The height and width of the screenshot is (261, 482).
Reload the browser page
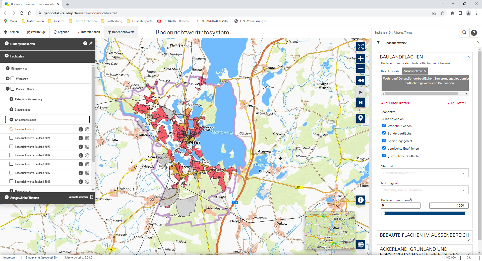tap(22, 13)
